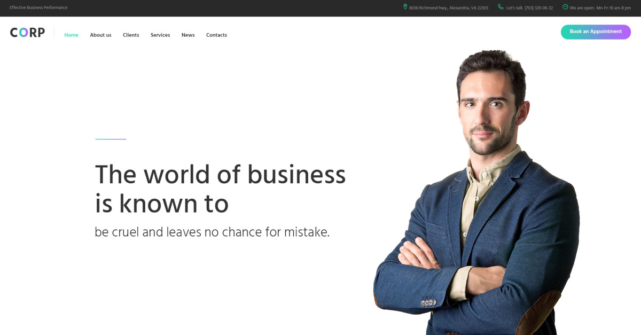Click the Book an Appointment button
Image resolution: width=641 pixels, height=335 pixels.
tap(596, 32)
